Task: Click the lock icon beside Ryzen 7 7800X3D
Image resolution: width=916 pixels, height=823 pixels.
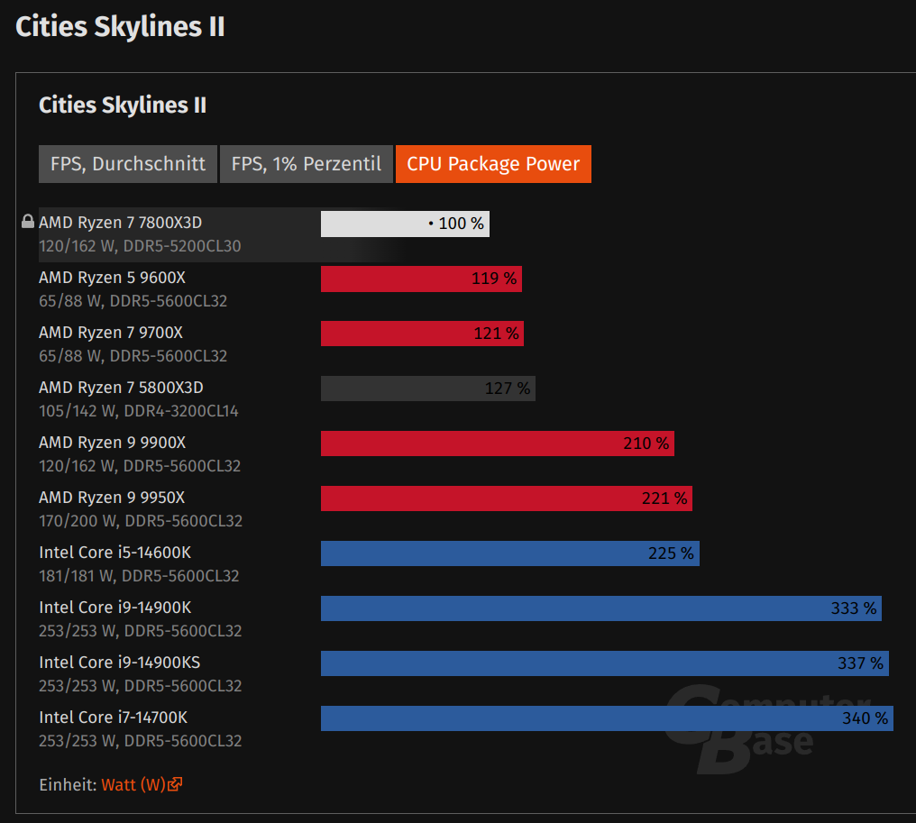Action: 27,222
